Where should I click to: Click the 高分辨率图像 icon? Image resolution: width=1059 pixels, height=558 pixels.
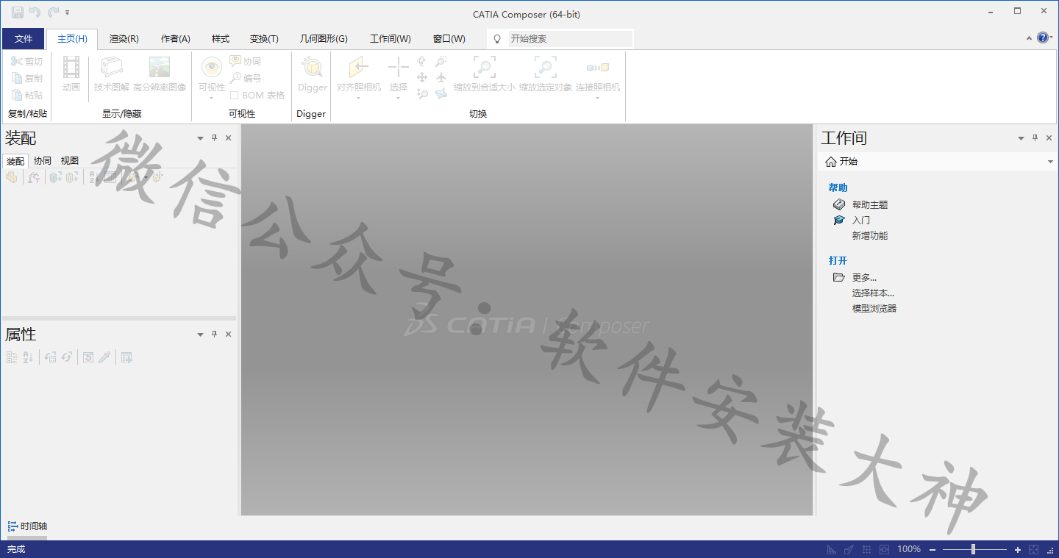click(x=160, y=68)
